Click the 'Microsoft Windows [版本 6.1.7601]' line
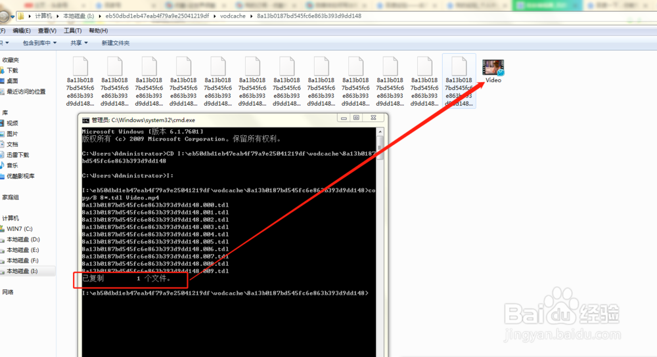 click(143, 131)
